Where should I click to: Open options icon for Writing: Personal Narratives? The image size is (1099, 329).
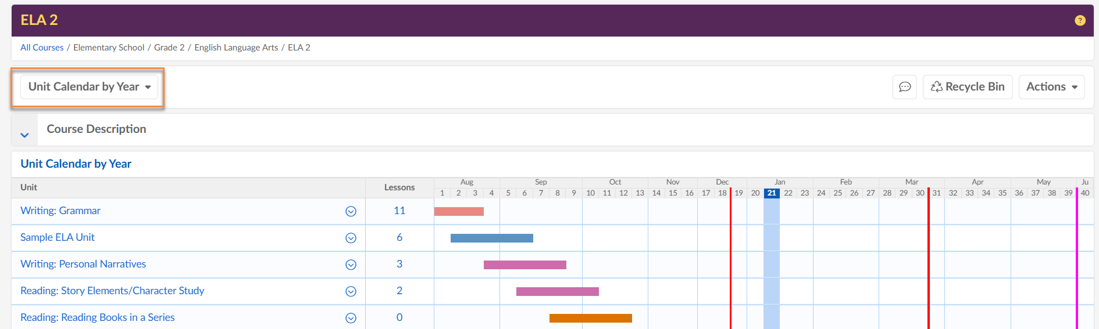pos(351,265)
